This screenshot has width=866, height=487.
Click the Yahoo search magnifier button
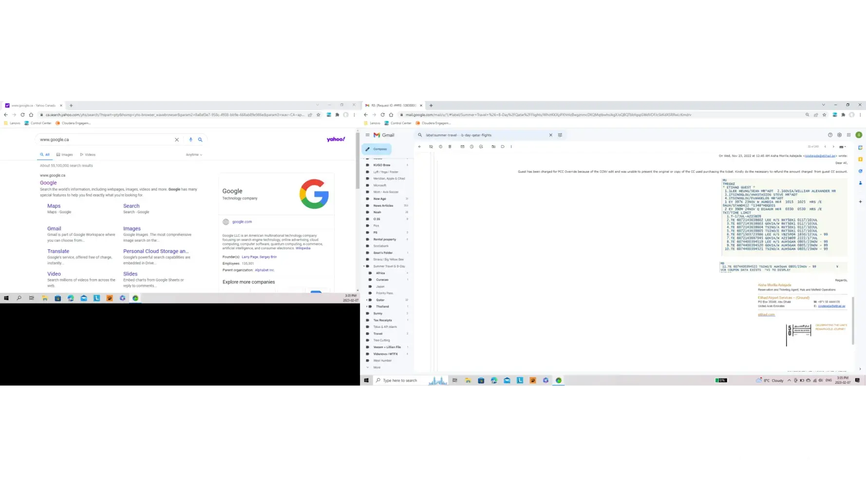(x=200, y=140)
